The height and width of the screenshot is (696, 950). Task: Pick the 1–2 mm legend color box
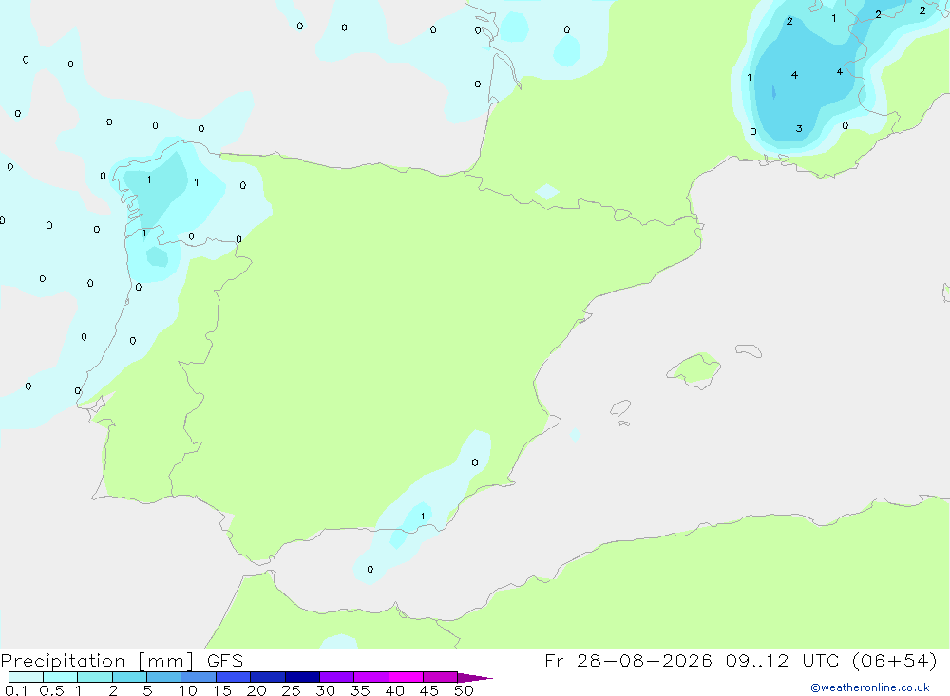95,677
